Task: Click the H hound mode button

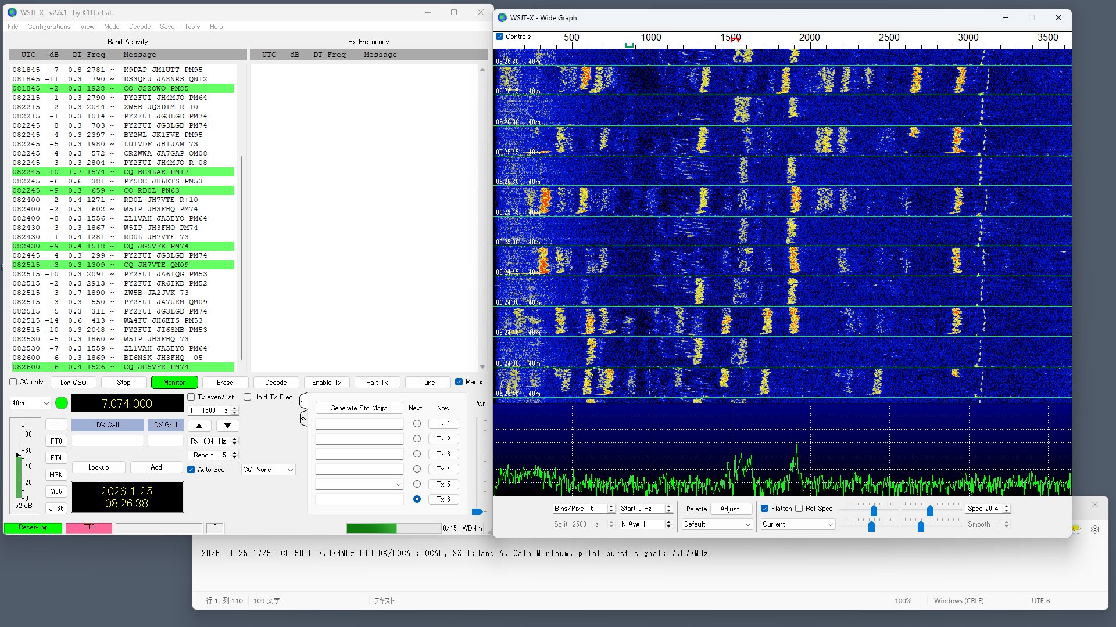Action: [56, 424]
